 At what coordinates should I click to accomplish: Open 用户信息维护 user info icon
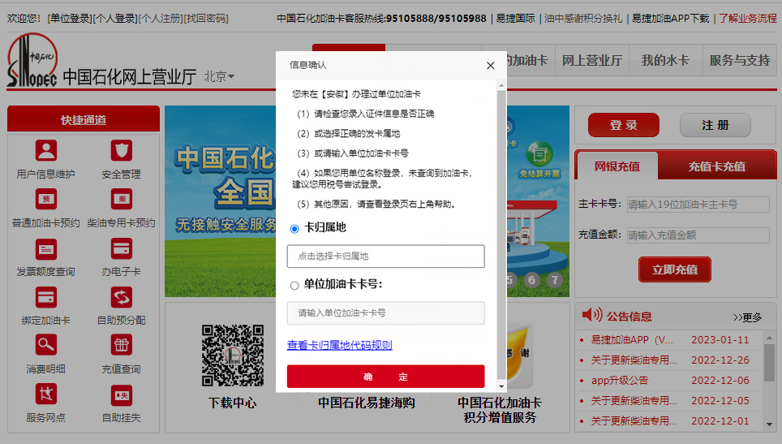46,150
